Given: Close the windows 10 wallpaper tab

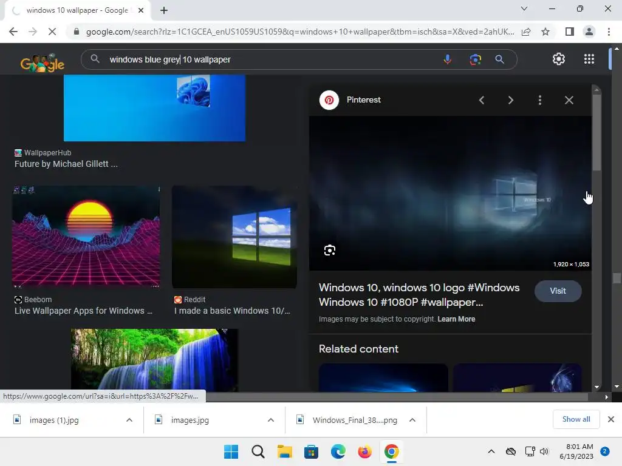Looking at the screenshot, I should pos(141,10).
